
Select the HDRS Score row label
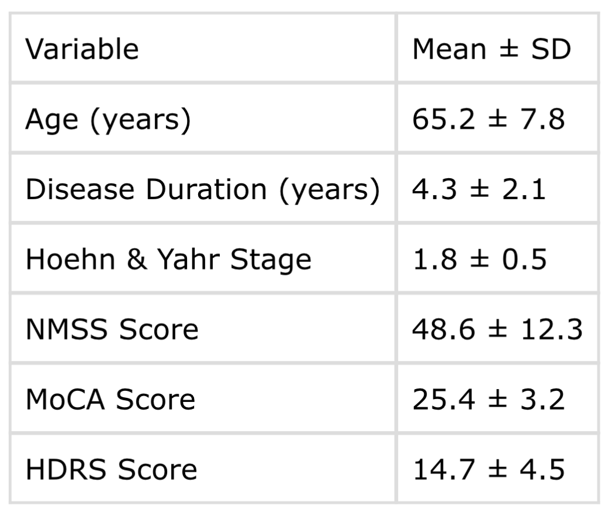pyautogui.click(x=111, y=470)
